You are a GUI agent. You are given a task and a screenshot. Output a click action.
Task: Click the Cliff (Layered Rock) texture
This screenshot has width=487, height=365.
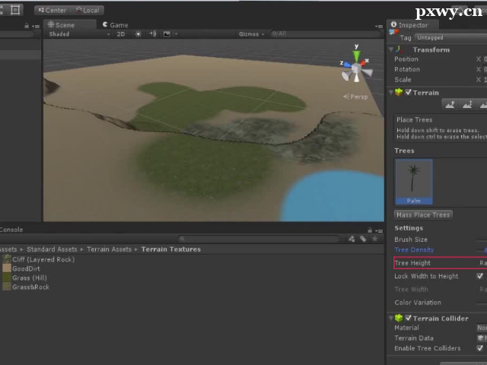[x=43, y=259]
